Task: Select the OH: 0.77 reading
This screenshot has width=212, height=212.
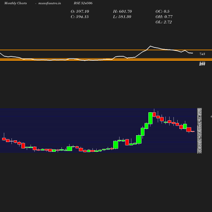Action: click(164, 17)
